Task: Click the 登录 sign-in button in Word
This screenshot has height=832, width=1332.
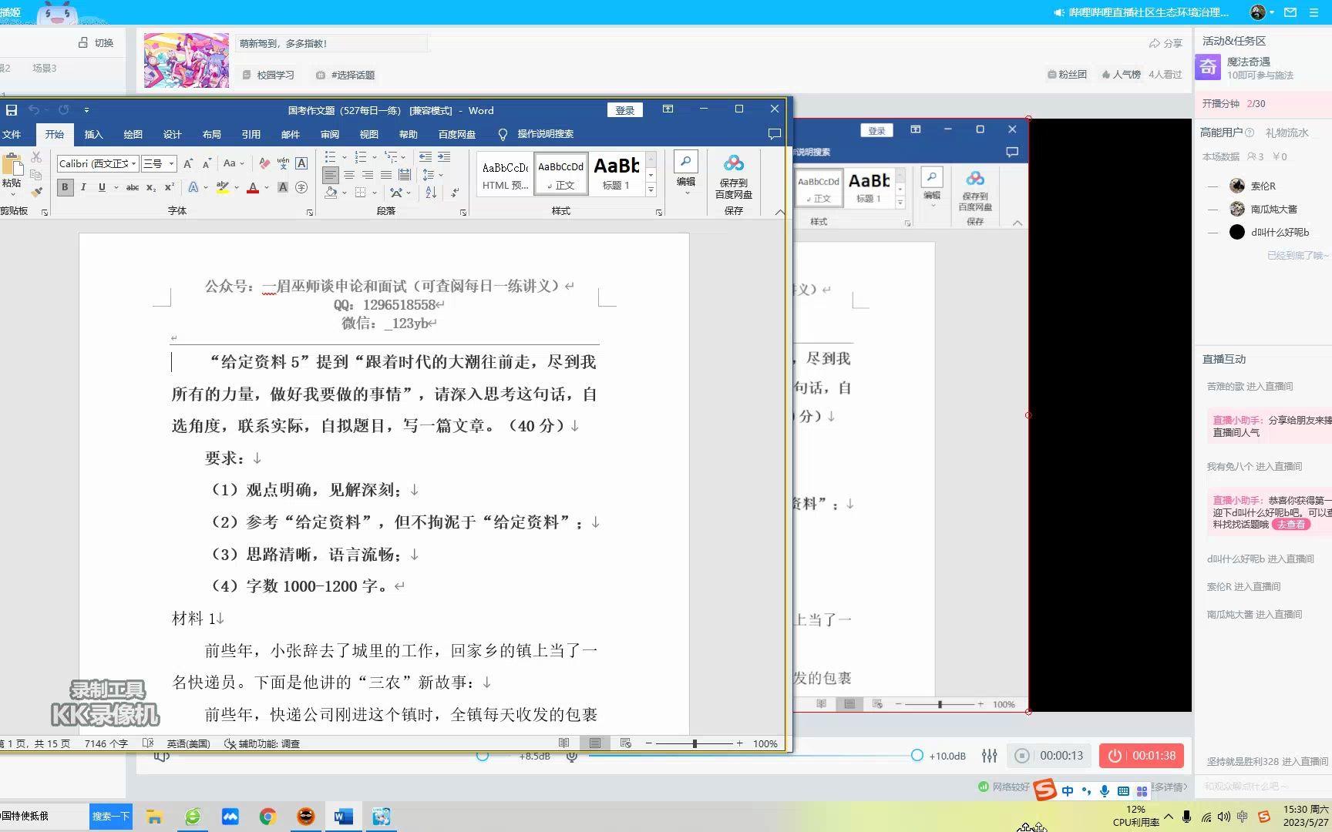Action: click(625, 110)
